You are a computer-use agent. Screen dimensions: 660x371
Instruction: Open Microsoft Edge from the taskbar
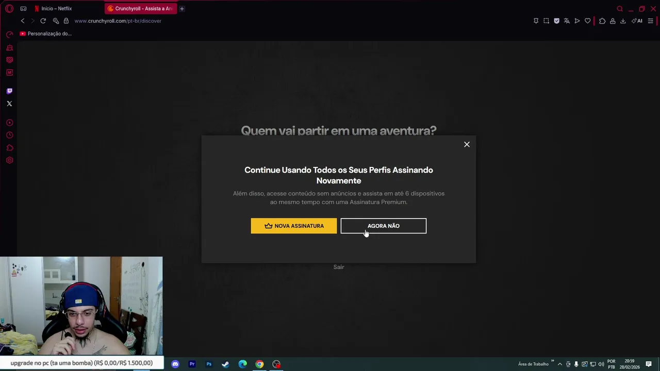[242, 364]
